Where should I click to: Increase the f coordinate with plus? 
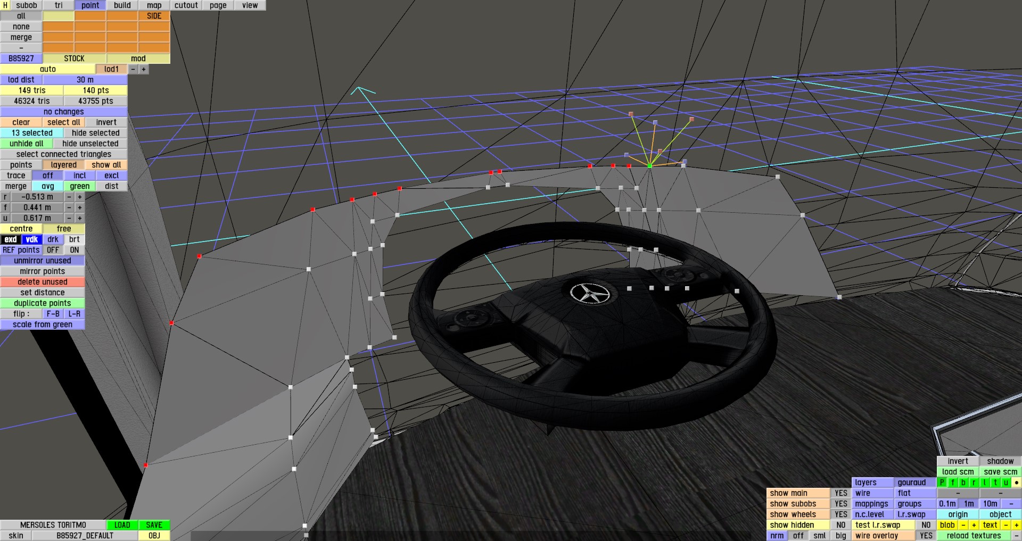pyautogui.click(x=80, y=207)
